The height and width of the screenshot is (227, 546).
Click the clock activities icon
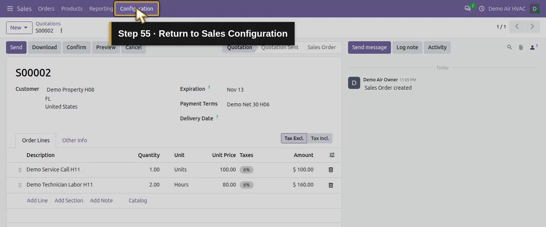click(x=482, y=9)
